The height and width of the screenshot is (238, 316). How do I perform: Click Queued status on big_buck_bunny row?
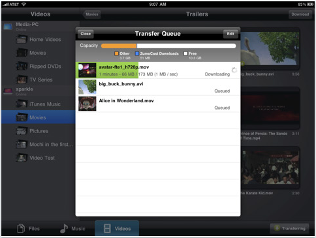pyautogui.click(x=222, y=91)
